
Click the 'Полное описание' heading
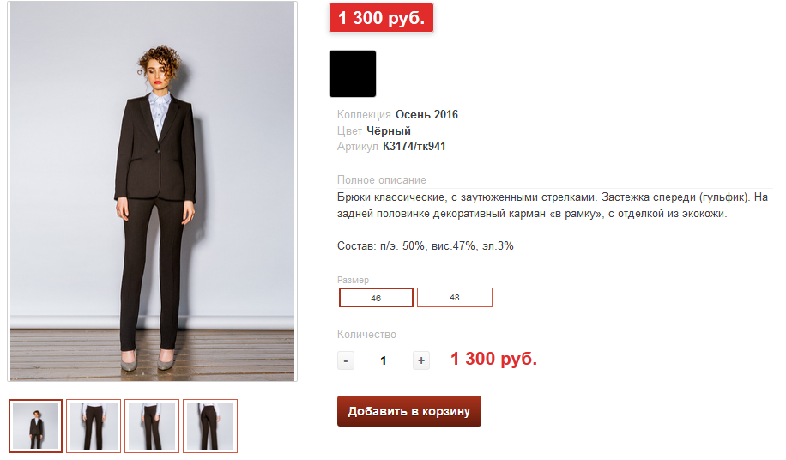point(382,180)
